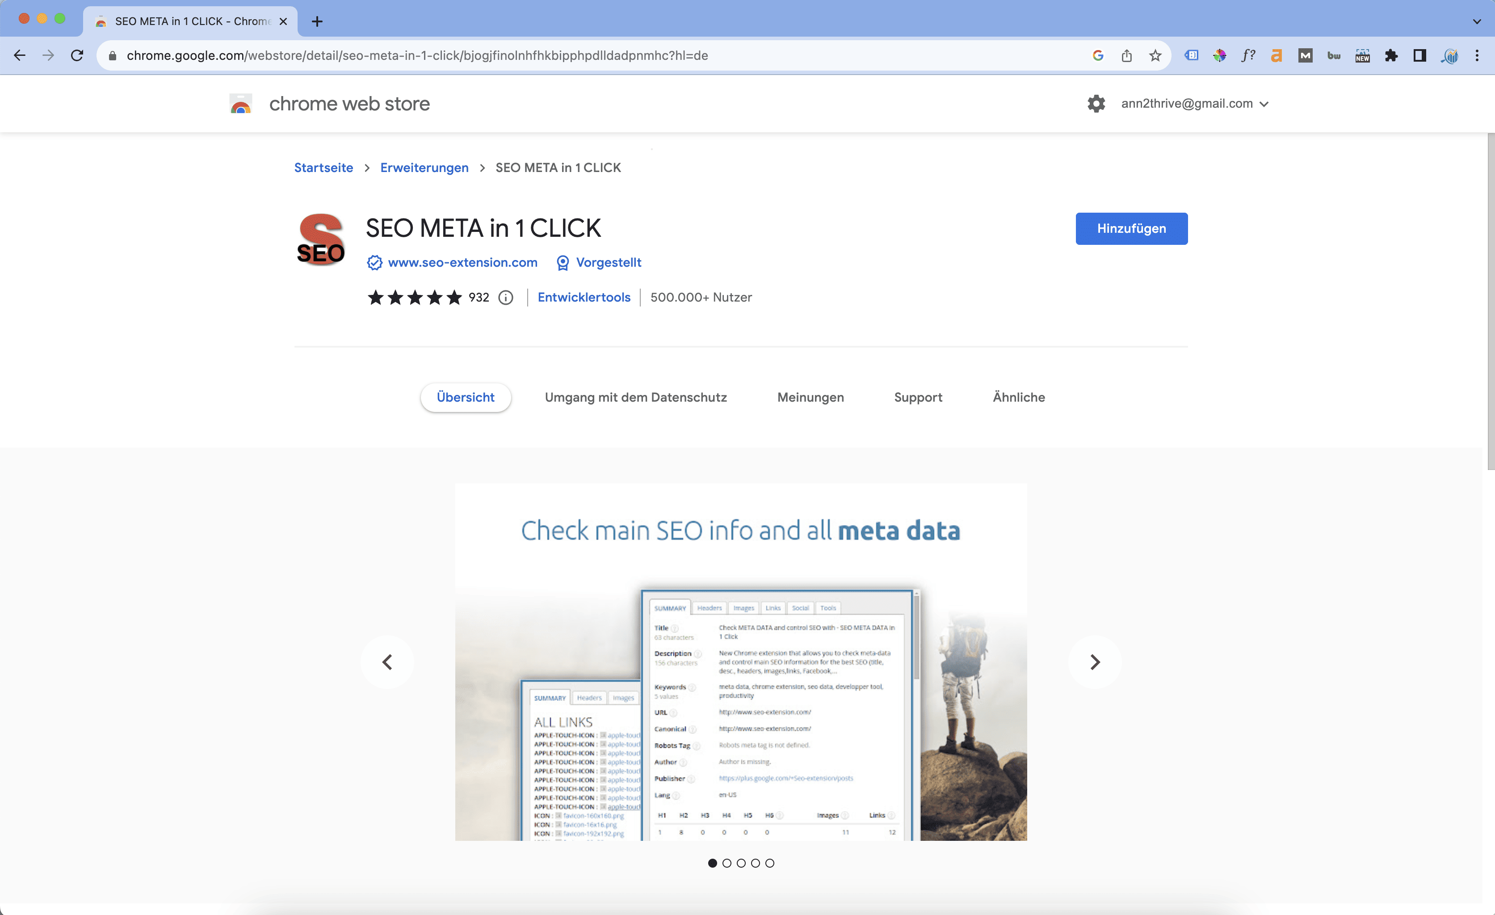Click the SEO extension logo image

tap(320, 239)
